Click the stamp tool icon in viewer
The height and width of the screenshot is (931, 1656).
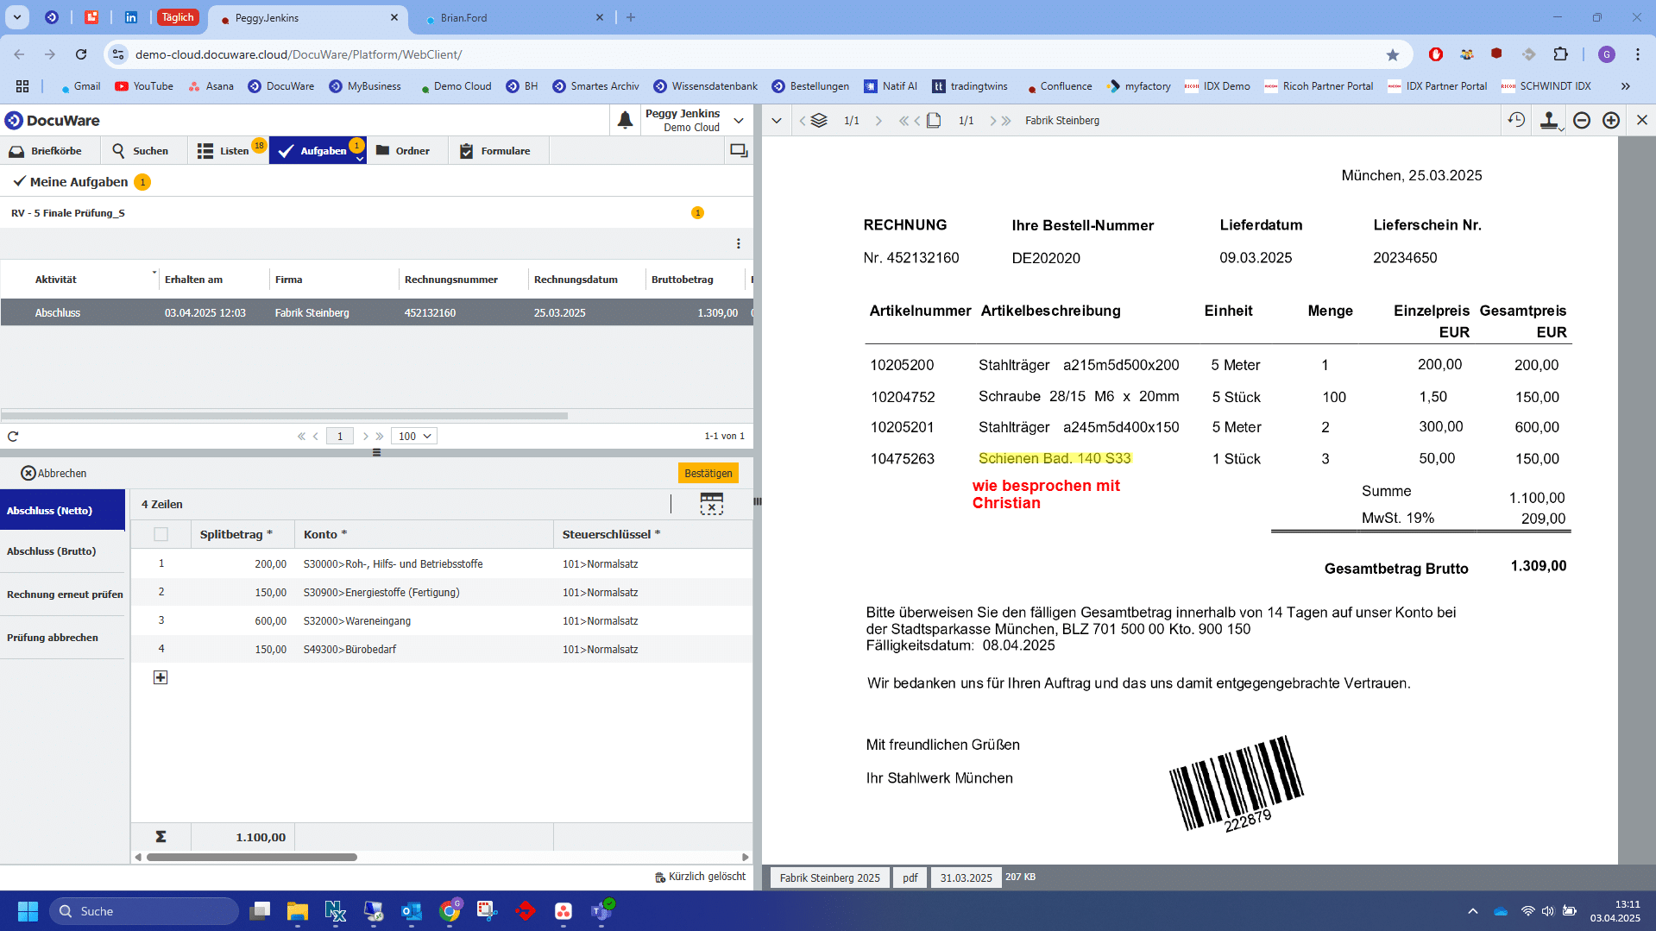[1549, 121]
